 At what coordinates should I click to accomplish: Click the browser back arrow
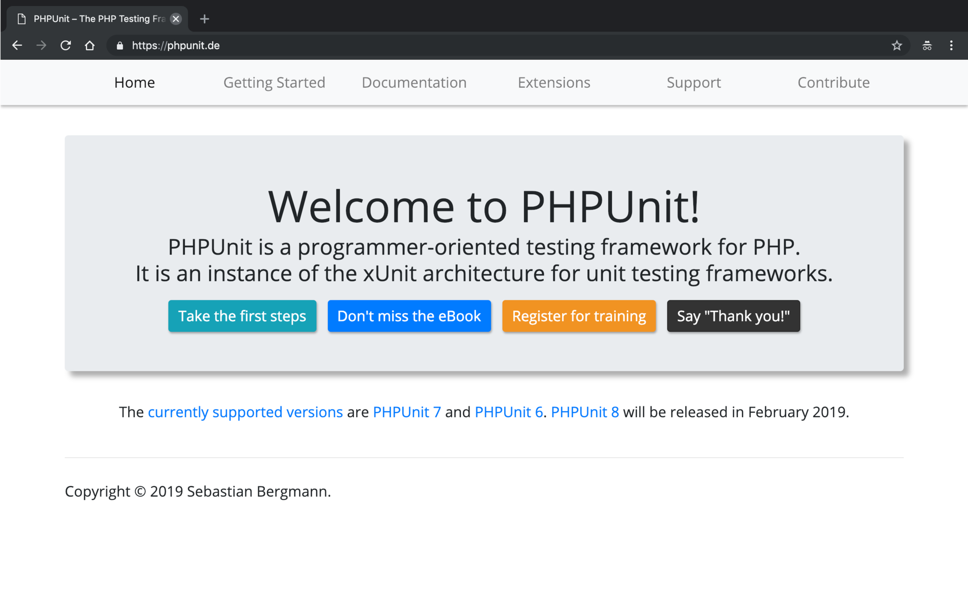coord(17,45)
